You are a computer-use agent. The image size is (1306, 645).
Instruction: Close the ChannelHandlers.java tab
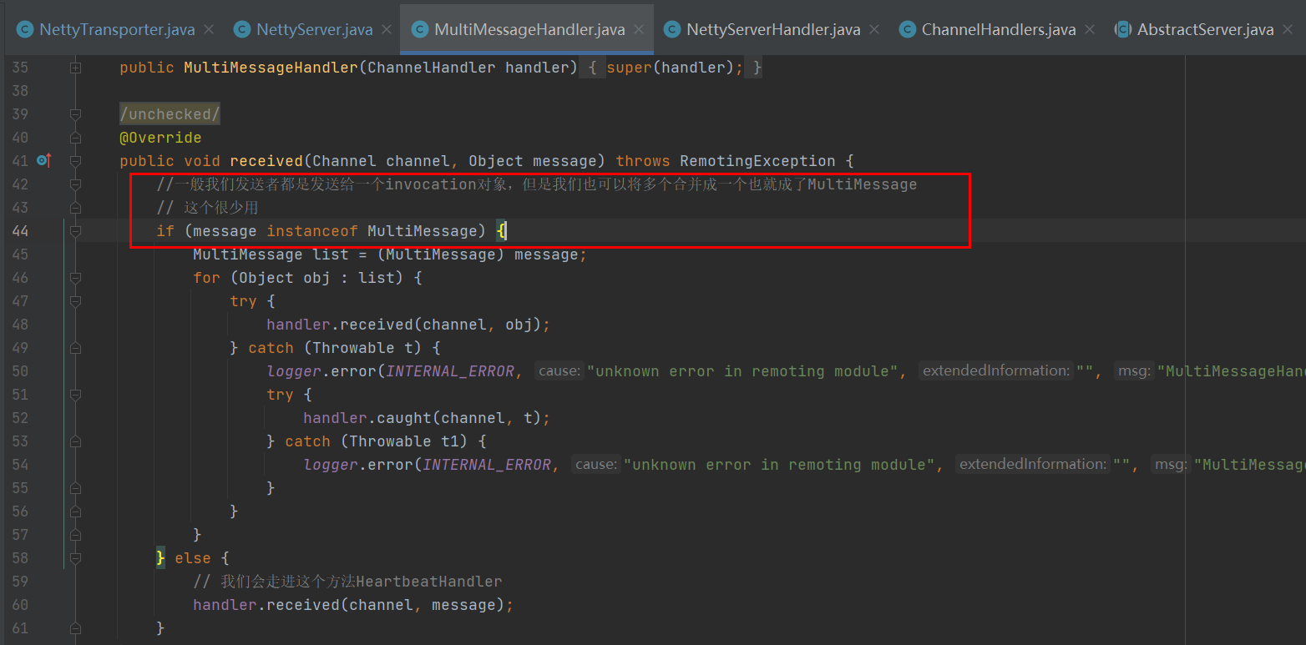coord(1090,29)
